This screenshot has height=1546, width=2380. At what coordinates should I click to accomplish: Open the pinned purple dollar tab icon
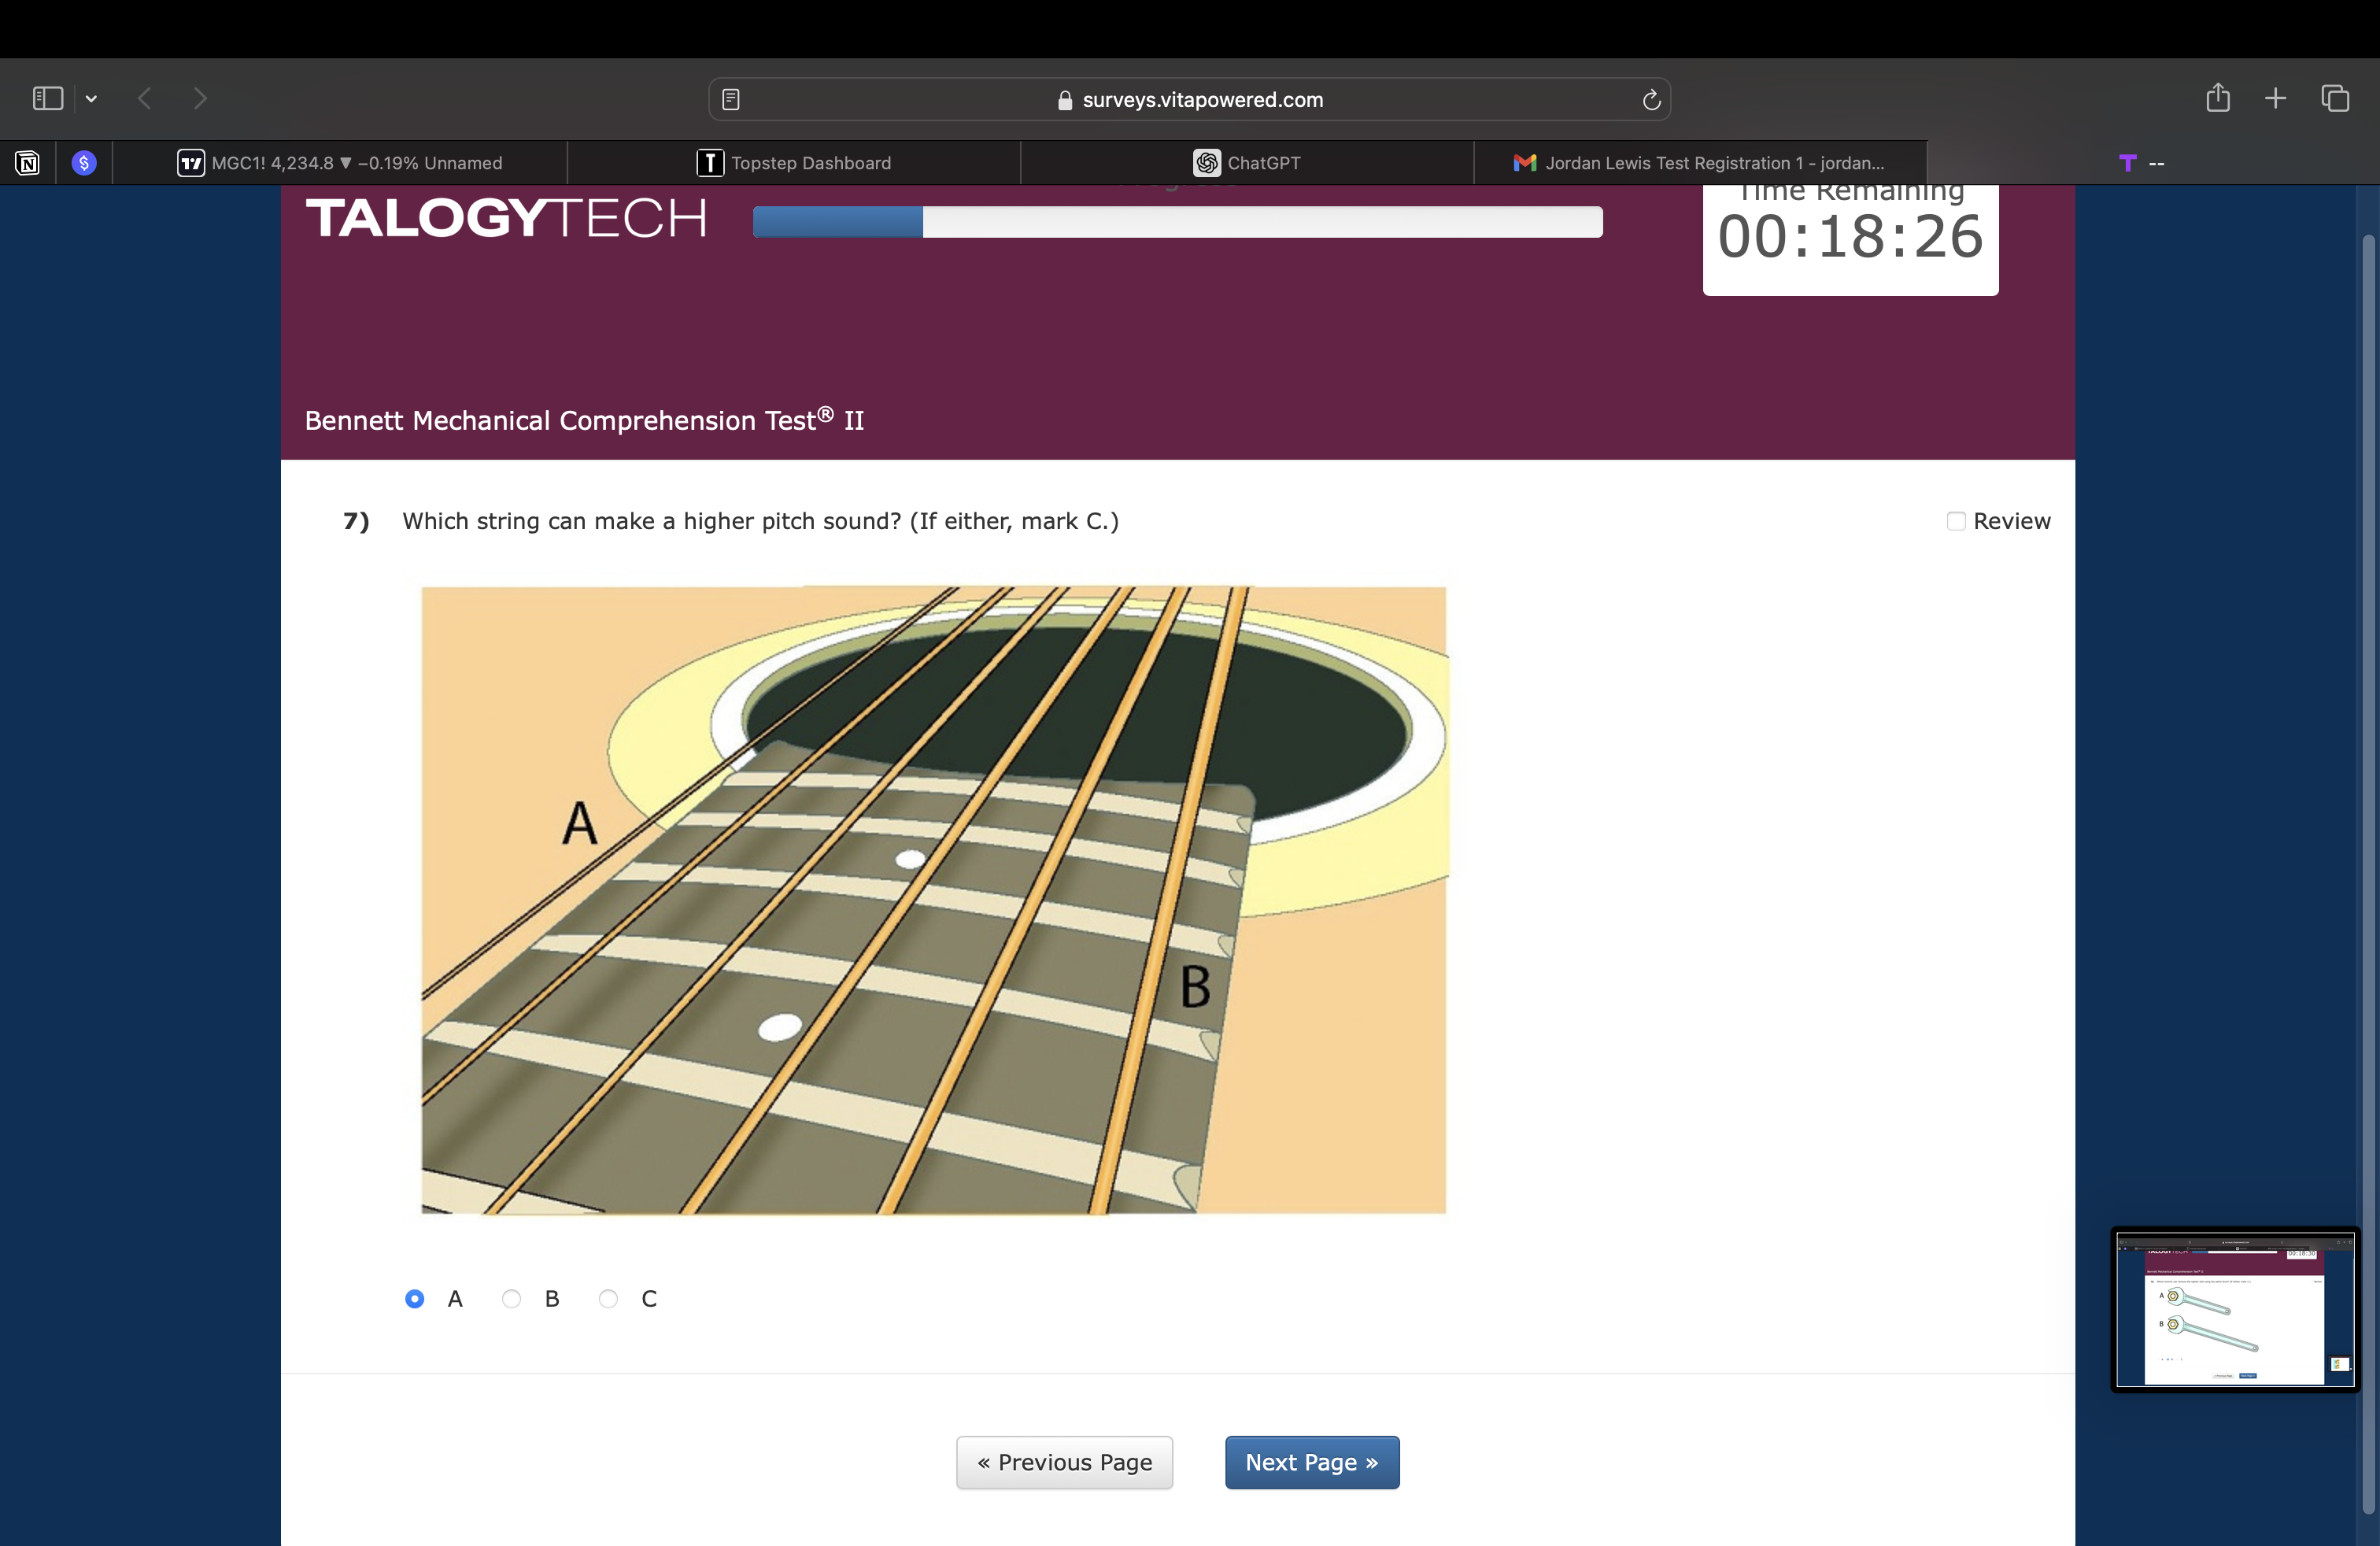[85, 163]
